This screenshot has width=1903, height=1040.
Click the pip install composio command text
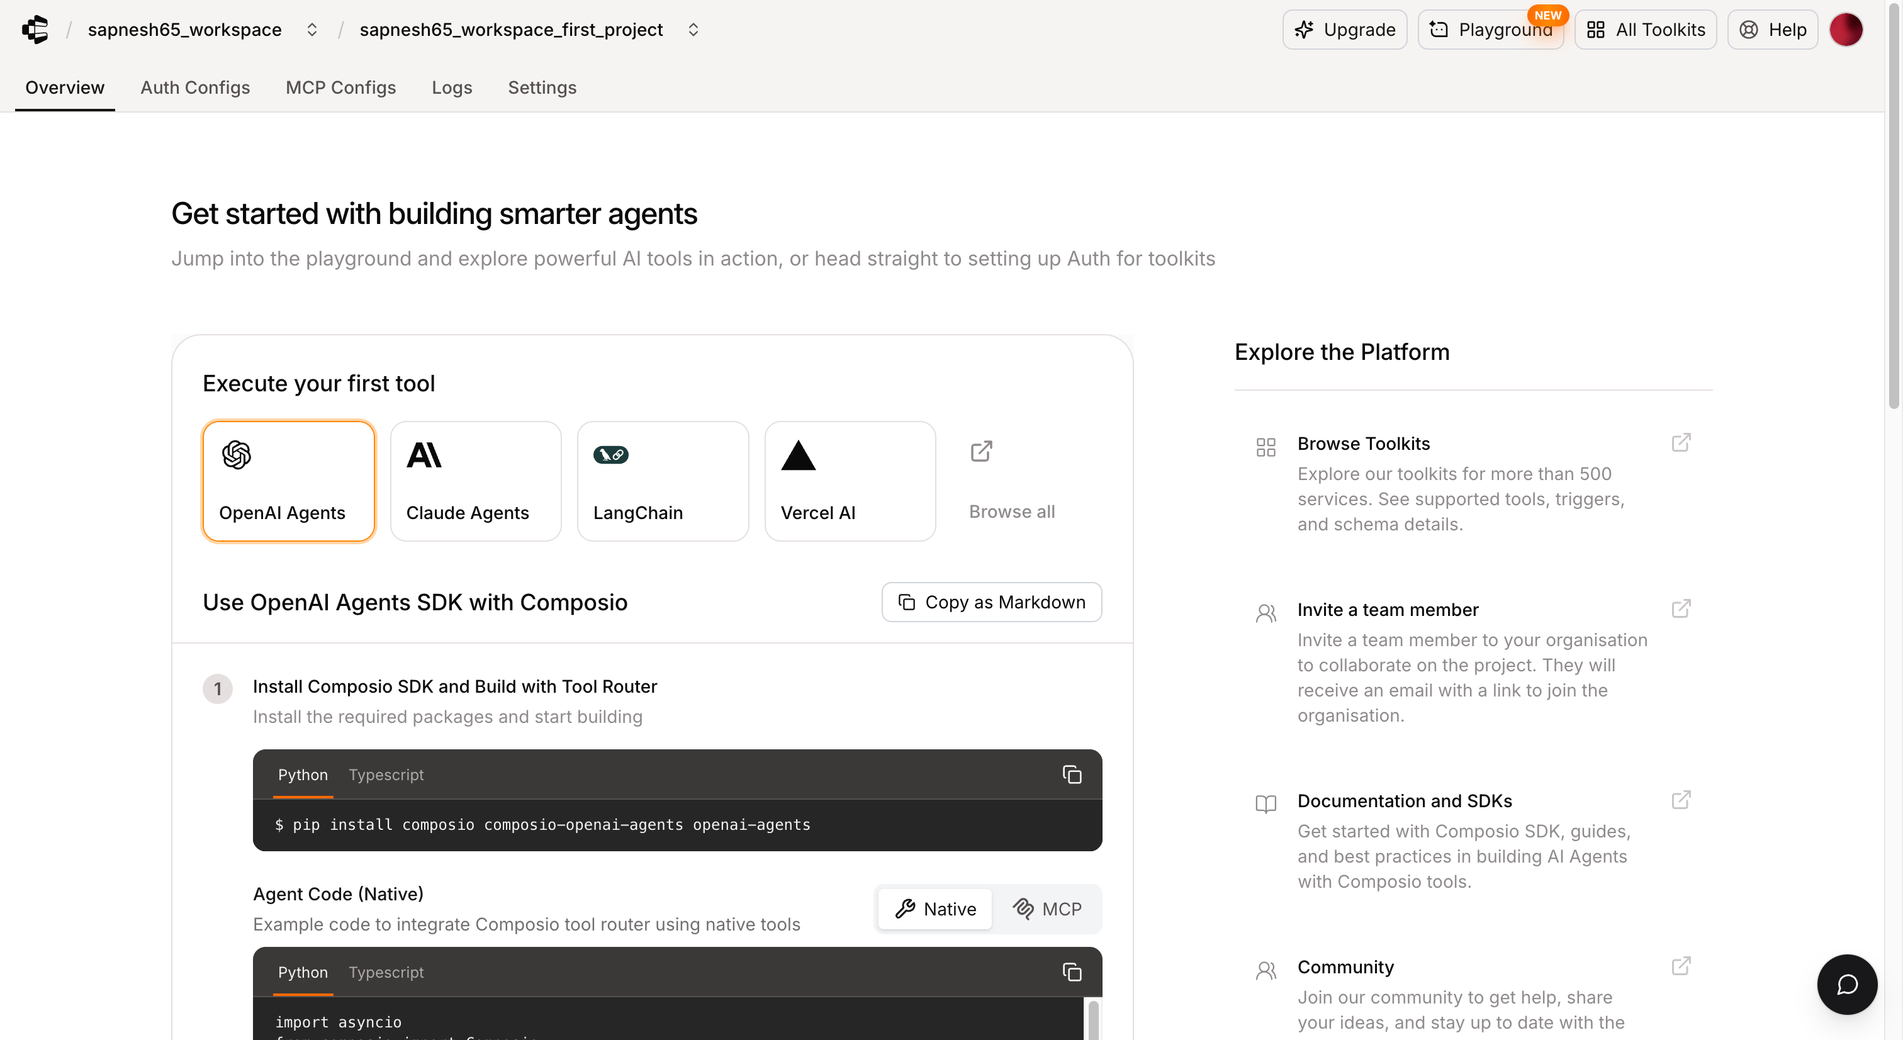(542, 824)
